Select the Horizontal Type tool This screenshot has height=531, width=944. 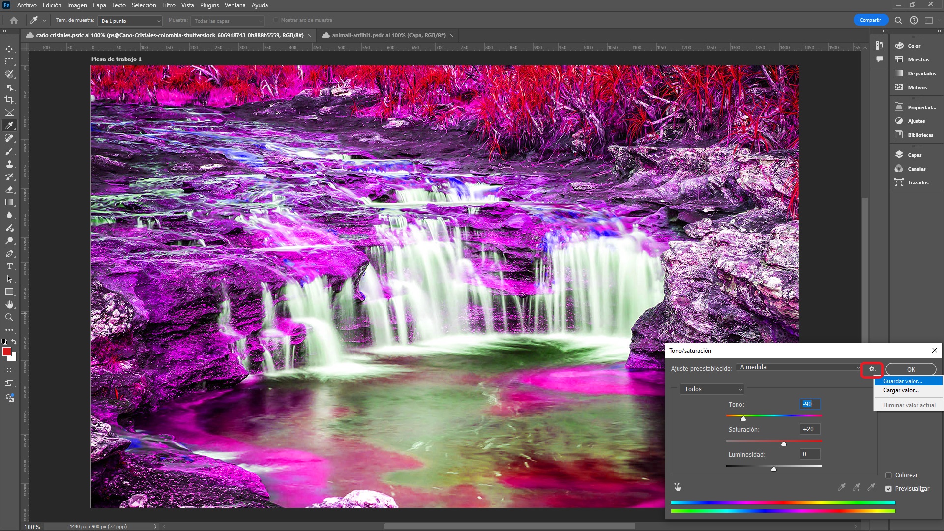(x=9, y=266)
